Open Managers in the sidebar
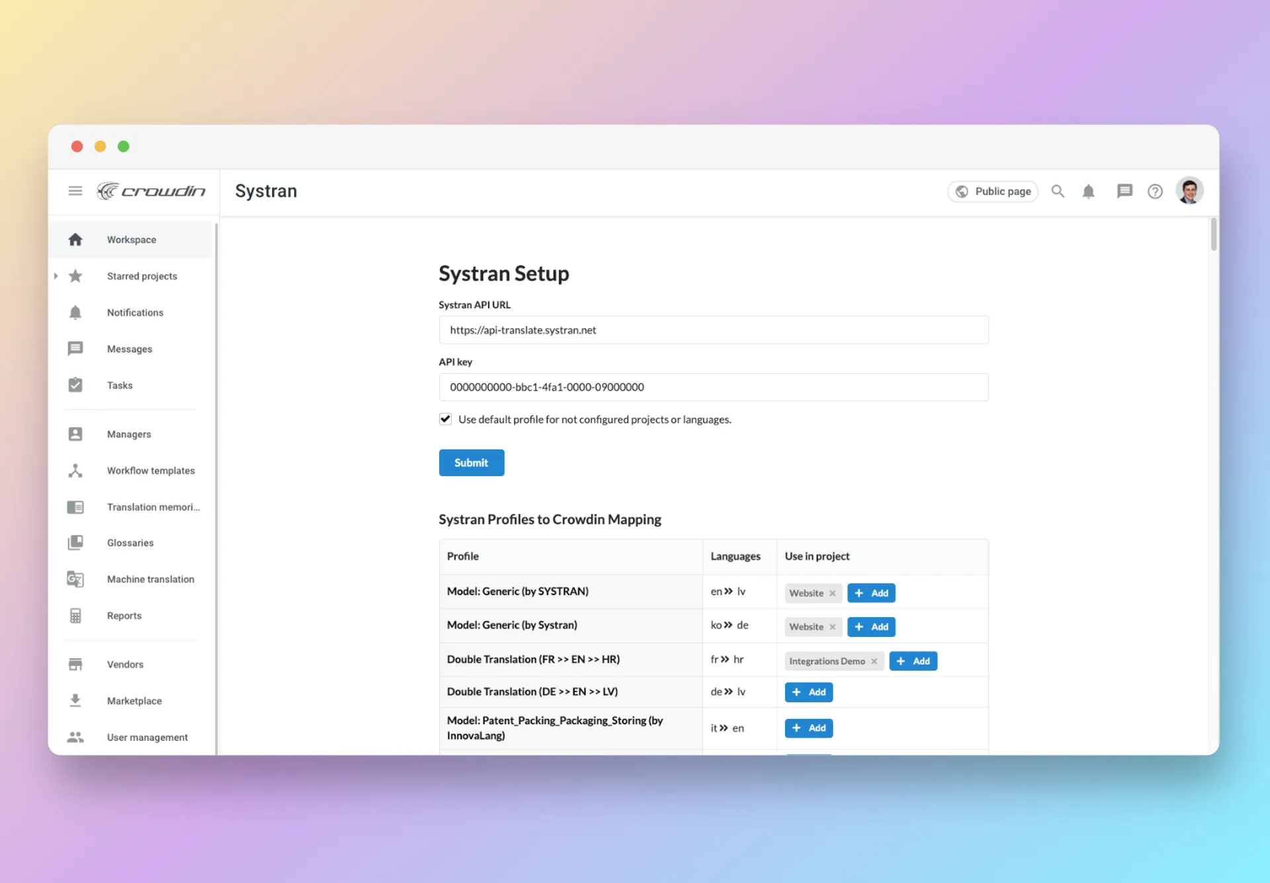This screenshot has width=1270, height=883. (x=131, y=434)
